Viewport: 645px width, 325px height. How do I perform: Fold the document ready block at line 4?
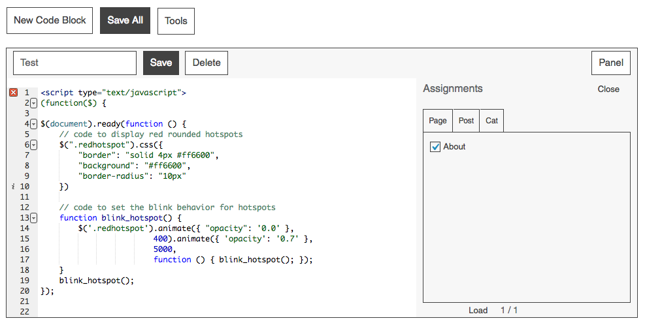33,124
